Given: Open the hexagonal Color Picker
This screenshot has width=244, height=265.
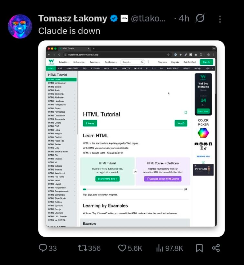Looking at the screenshot, I should point(203,133).
